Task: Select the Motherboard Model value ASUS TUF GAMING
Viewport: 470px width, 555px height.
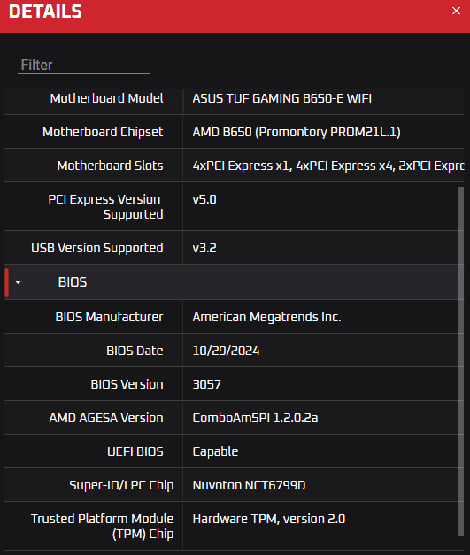Action: [x=282, y=98]
